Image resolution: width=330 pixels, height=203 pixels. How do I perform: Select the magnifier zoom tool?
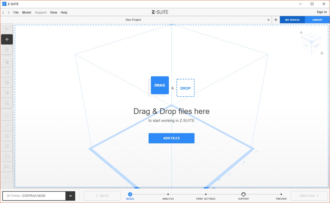tap(7, 103)
